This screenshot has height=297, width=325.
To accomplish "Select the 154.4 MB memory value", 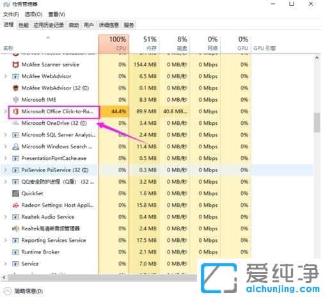I will point(145,65).
